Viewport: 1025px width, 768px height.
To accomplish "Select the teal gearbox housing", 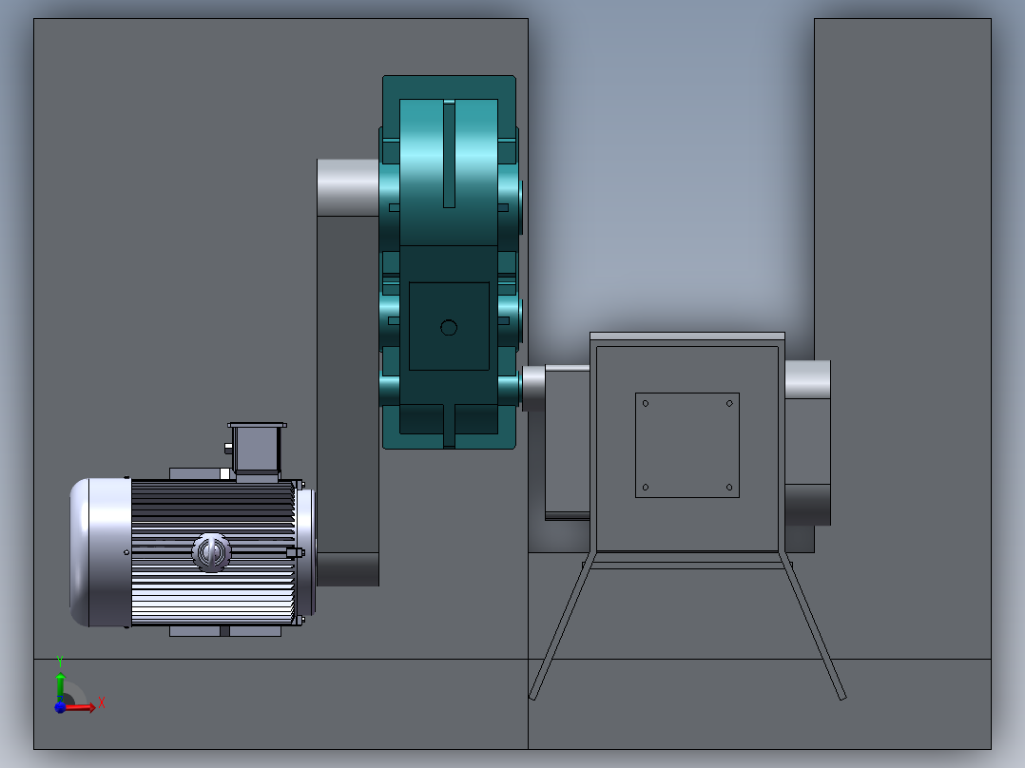I will pos(449,261).
